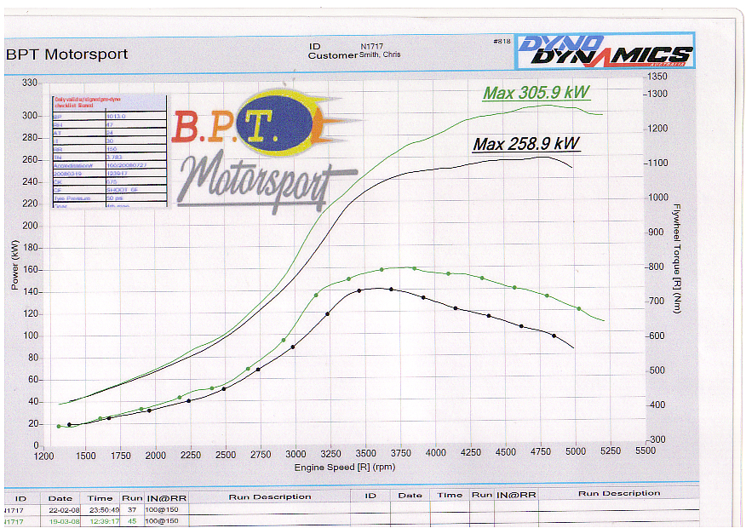This screenshot has height=528, width=746.
Task: Click the 140 tick on the power axis
Action: tap(30, 292)
